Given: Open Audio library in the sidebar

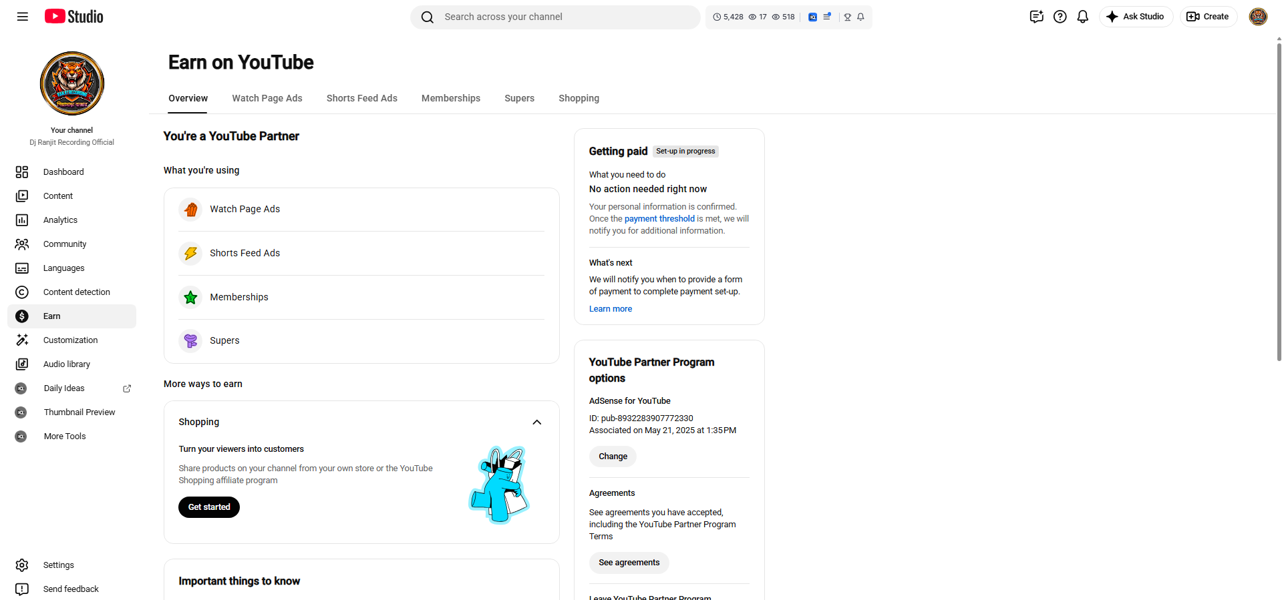Looking at the screenshot, I should click(71, 364).
